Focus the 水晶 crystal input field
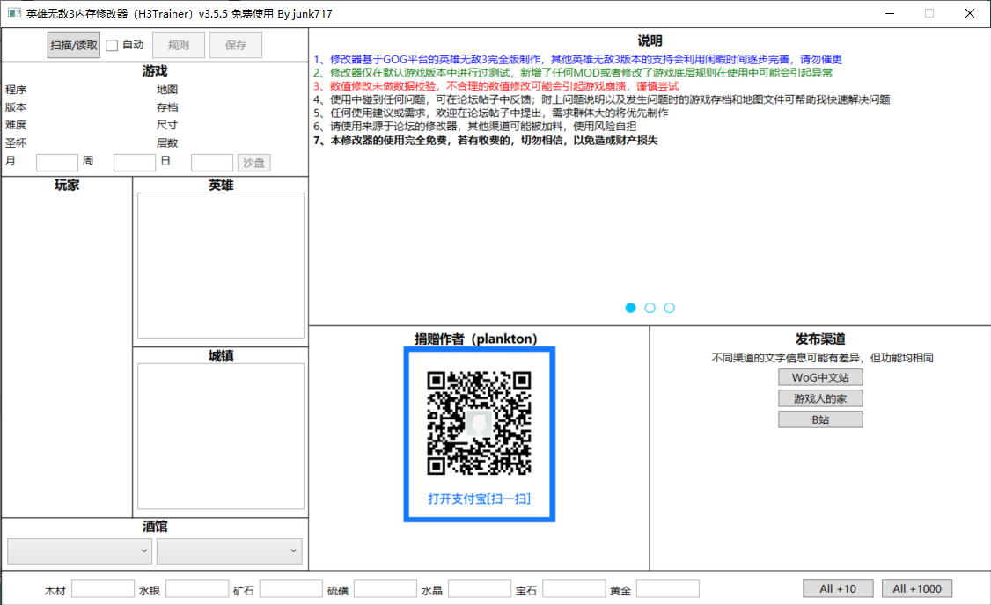 479,589
